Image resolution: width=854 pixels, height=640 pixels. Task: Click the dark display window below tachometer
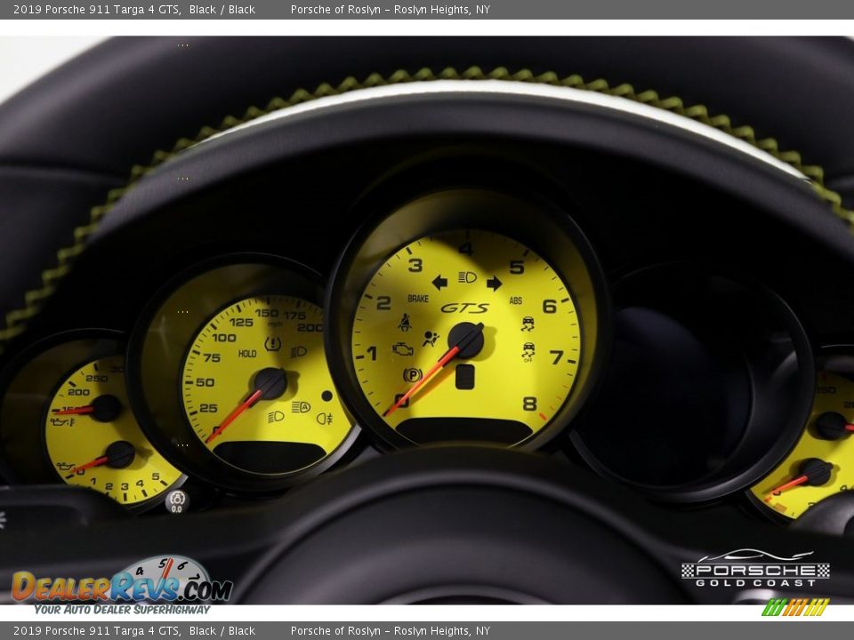[464, 430]
